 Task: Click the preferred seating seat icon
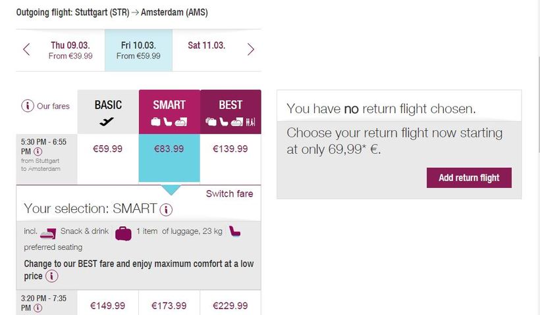point(235,231)
